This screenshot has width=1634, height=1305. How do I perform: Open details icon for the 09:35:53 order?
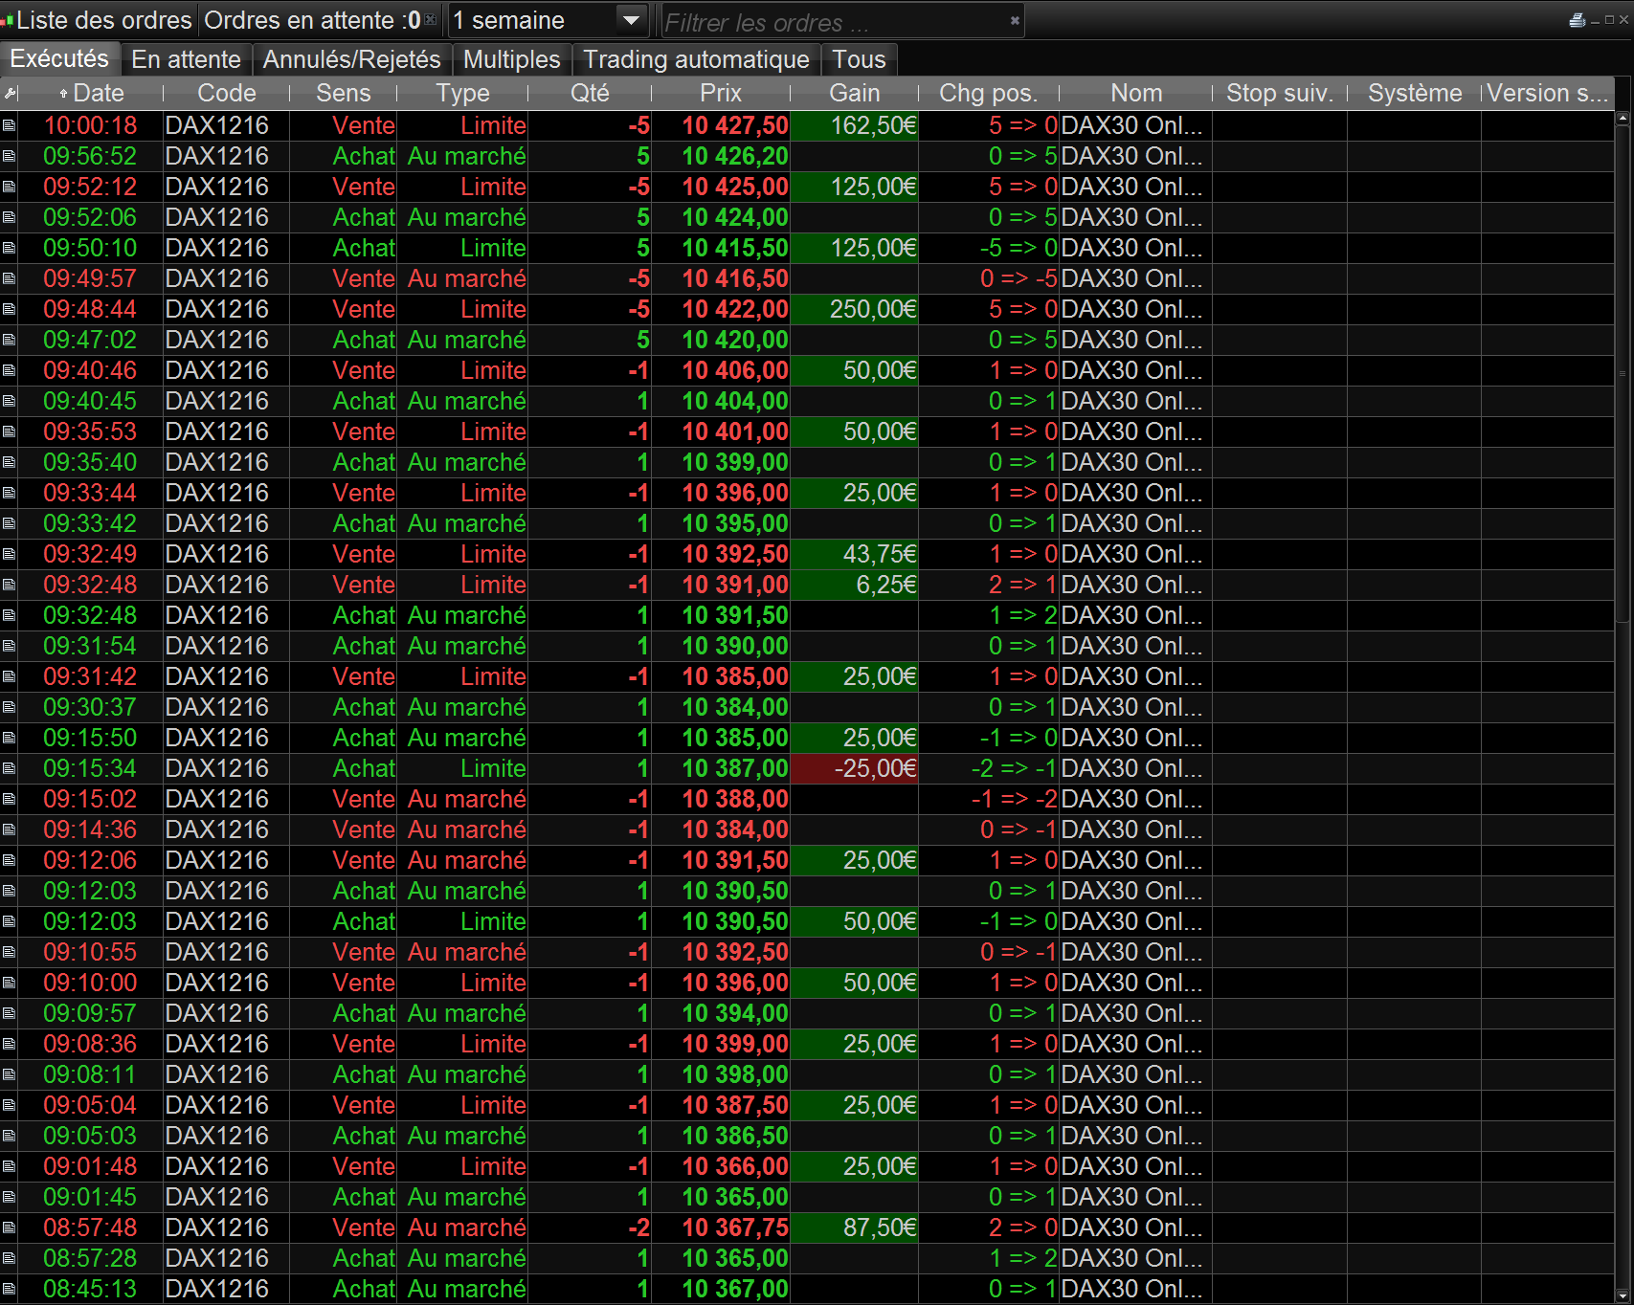point(9,431)
